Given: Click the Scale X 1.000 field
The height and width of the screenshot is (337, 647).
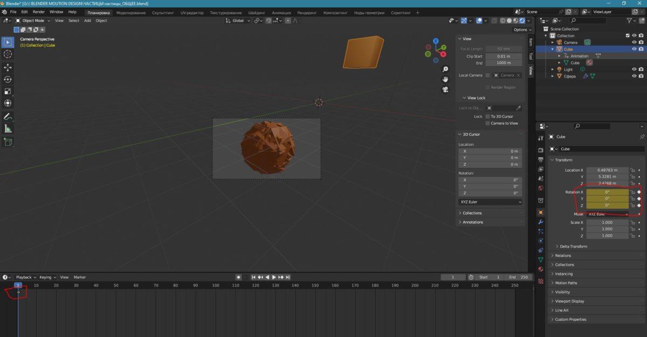Looking at the screenshot, I should click(x=607, y=222).
